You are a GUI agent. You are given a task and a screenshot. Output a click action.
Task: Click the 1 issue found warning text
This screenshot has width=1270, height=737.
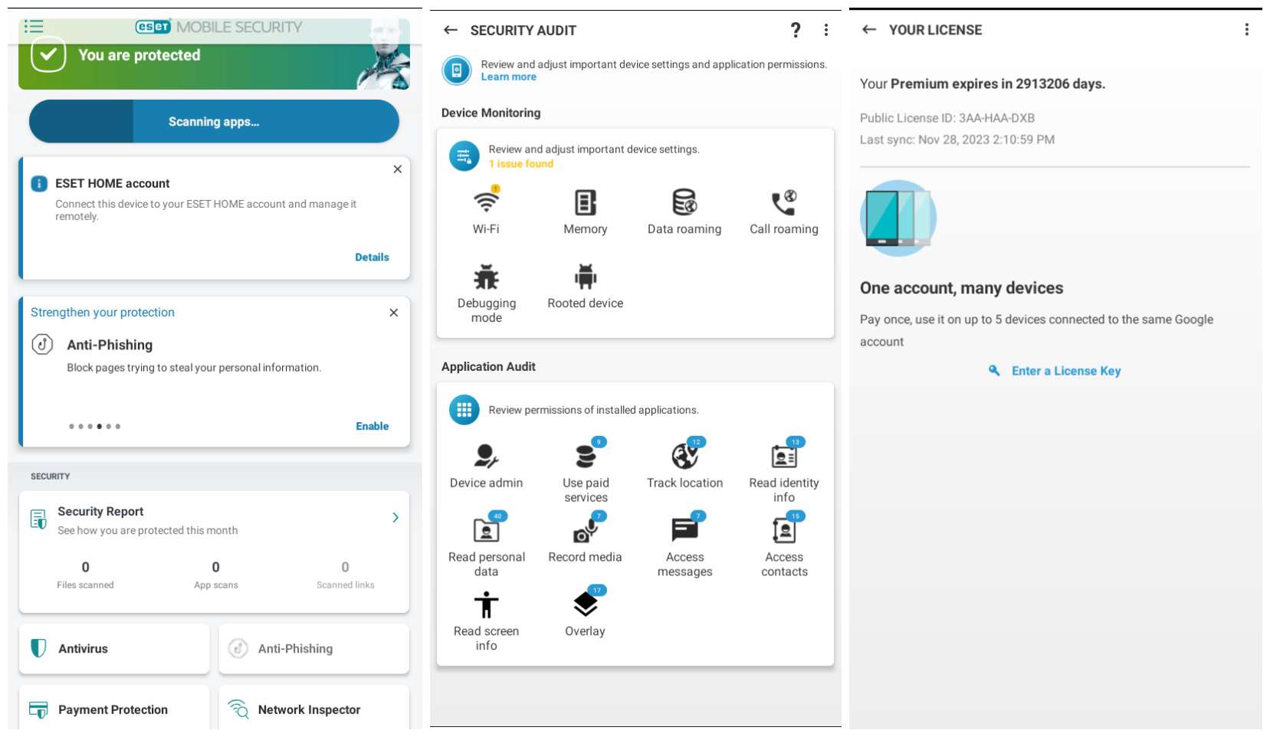click(521, 164)
